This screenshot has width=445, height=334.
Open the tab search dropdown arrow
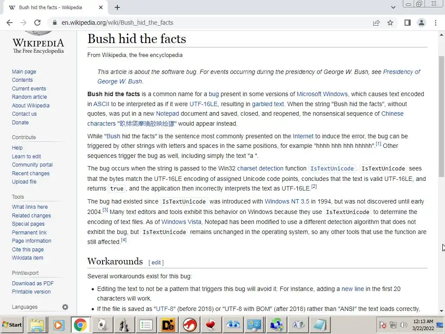click(393, 7)
